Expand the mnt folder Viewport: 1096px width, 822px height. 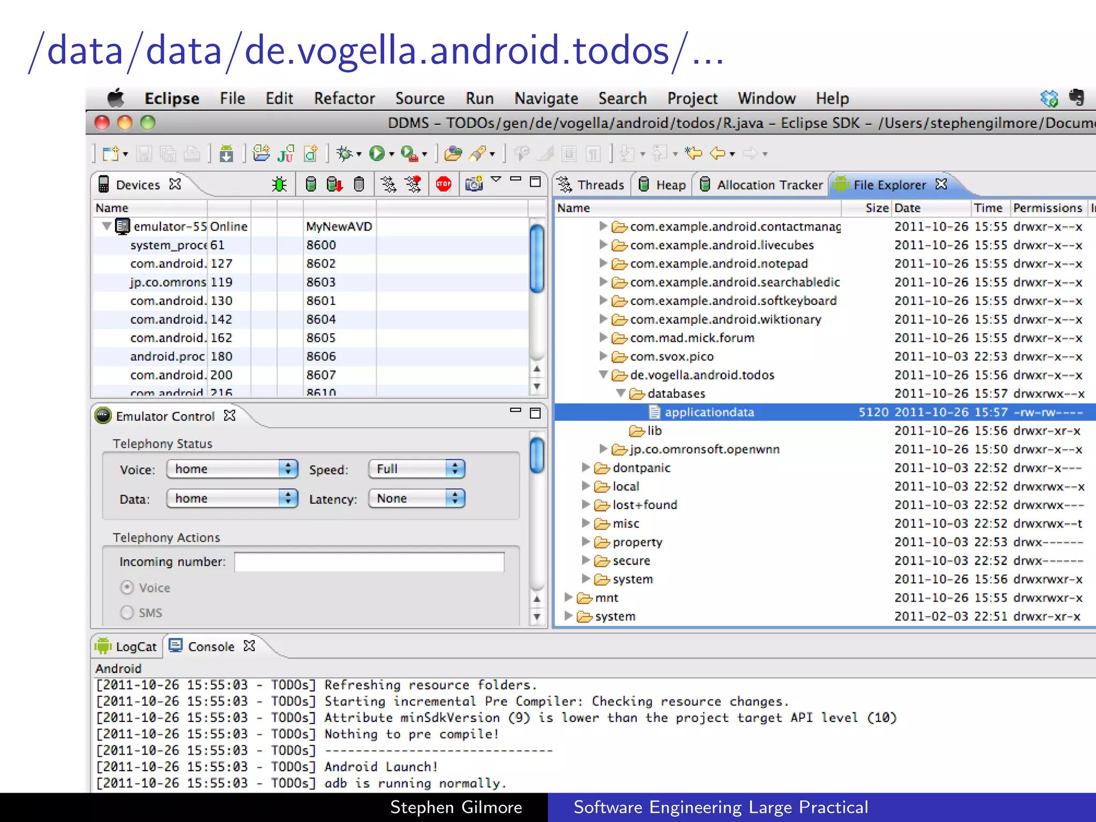568,597
